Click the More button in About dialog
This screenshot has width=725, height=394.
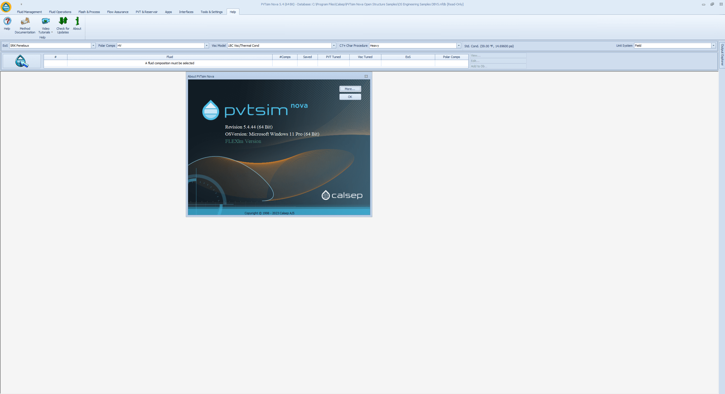point(350,89)
